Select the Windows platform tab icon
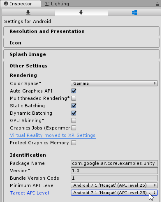Image resolution: width=162 pixels, height=206 pixels. (x=134, y=12)
